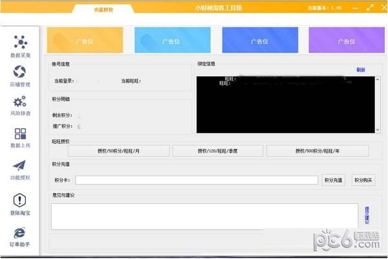This screenshot has width=388, height=259.
Task: Click scrollbar up arrow in 绑定信息 box
Action: (x=378, y=79)
